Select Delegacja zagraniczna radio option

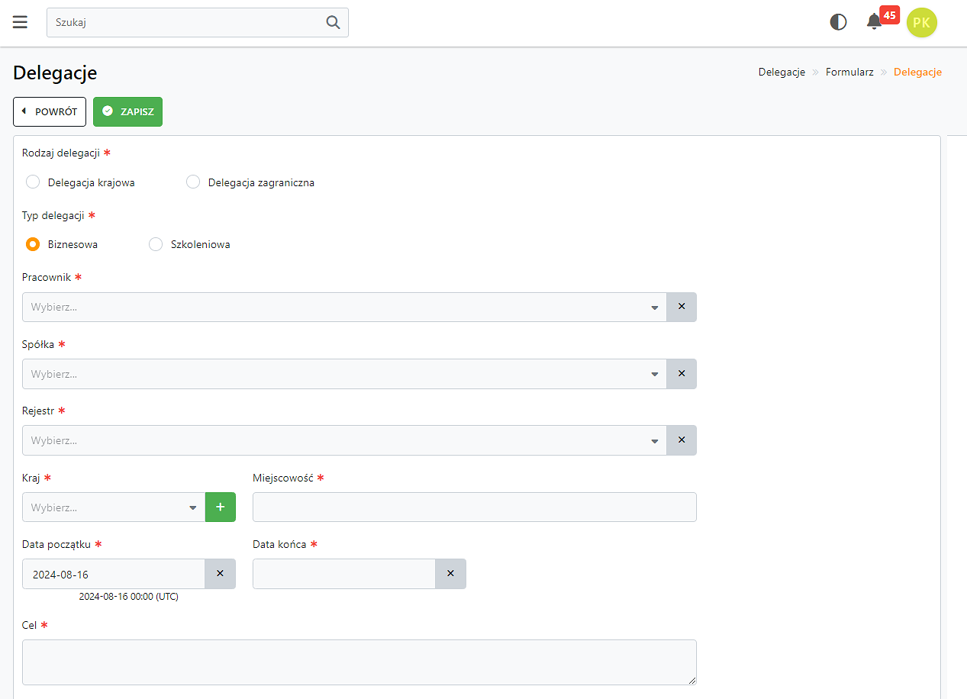click(x=193, y=182)
